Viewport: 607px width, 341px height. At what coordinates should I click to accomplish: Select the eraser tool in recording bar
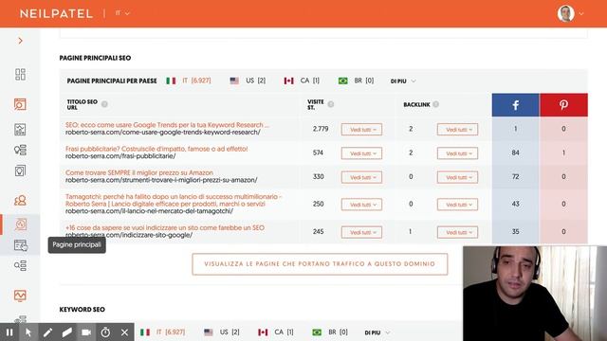67,332
